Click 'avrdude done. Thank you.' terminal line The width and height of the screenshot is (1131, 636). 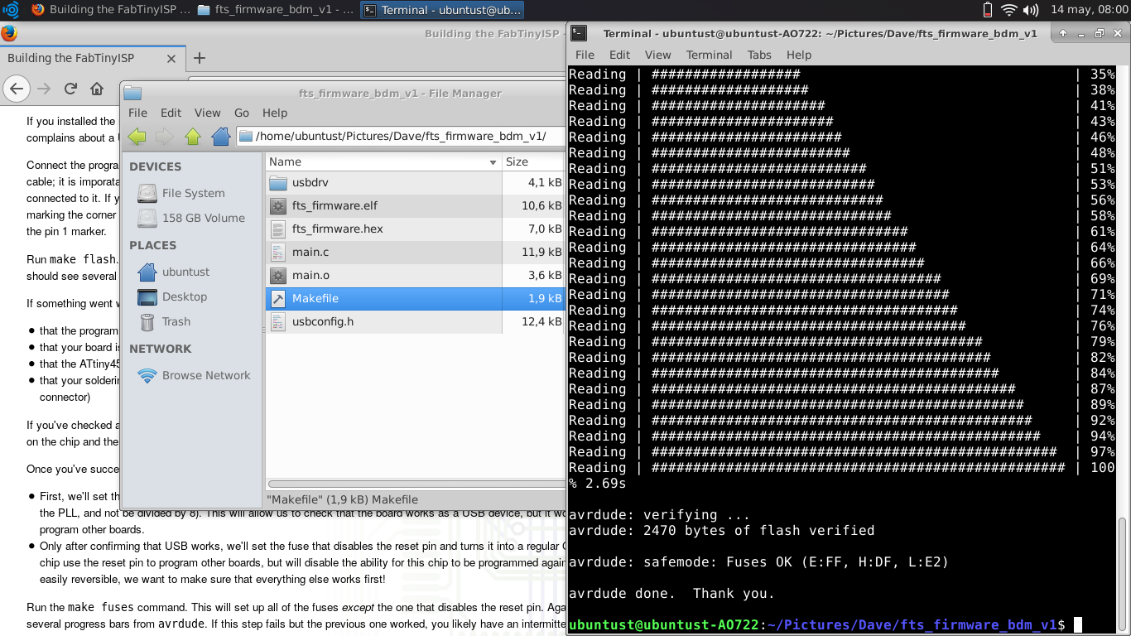[671, 593]
